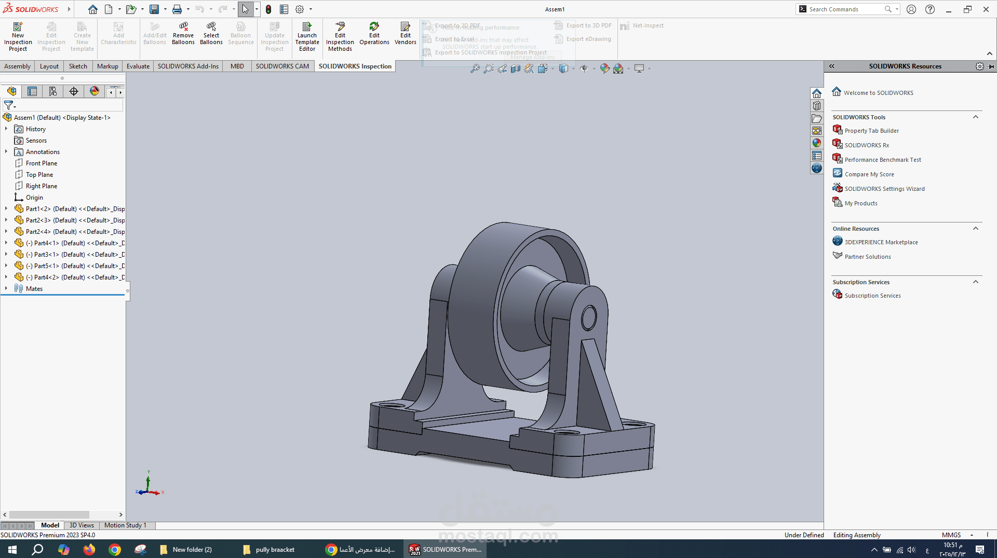This screenshot has height=558, width=997.
Task: Click the Rebuild traffic light icon
Action: [268, 9]
